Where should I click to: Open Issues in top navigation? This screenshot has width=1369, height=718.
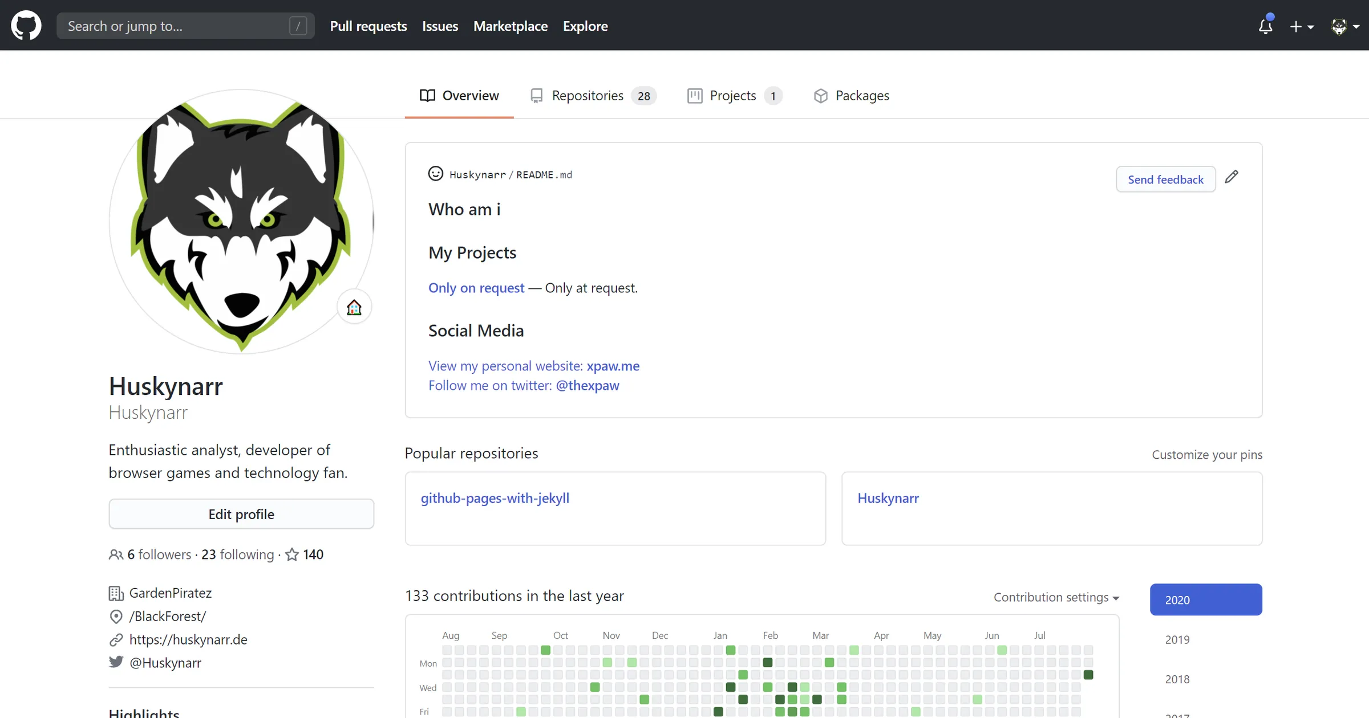coord(440,26)
